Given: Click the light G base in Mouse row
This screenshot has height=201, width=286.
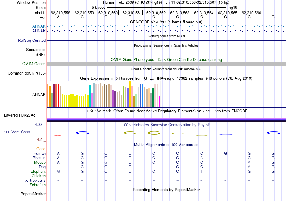Looking at the screenshot, I should 106,163.
